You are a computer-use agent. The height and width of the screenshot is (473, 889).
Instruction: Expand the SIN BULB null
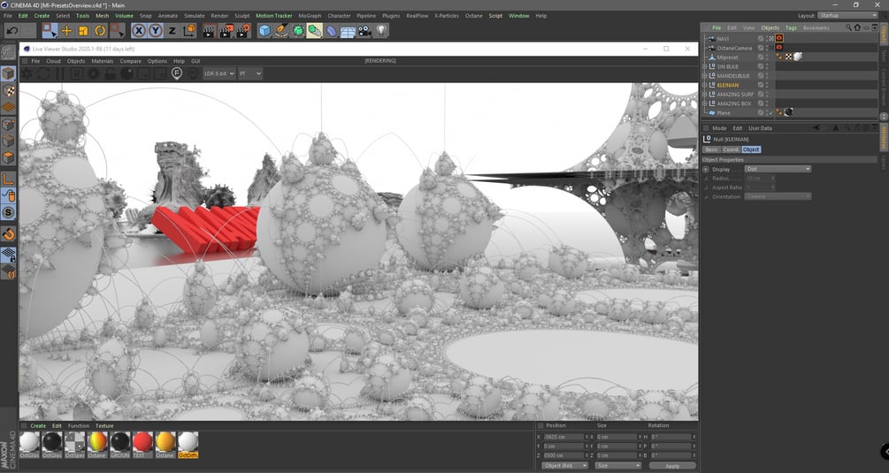pyautogui.click(x=705, y=67)
